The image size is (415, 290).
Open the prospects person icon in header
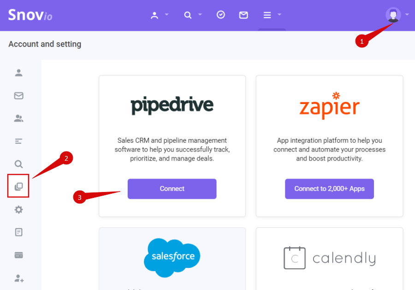pos(154,15)
